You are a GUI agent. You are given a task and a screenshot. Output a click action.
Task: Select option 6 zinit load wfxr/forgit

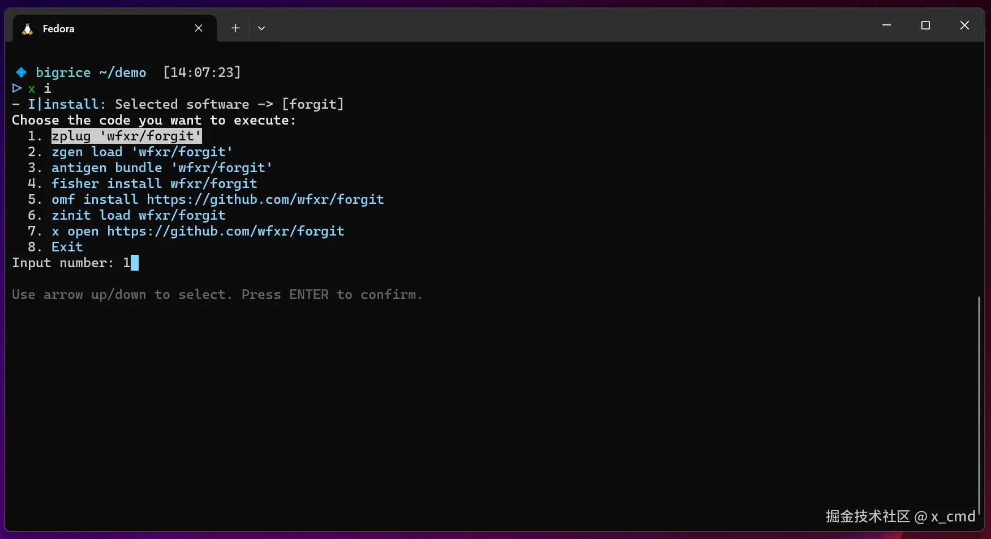(x=138, y=215)
